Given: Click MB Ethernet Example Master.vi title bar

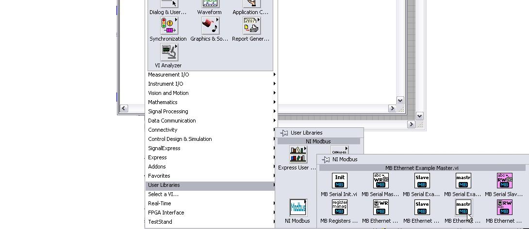Looking at the screenshot, I should tap(422, 168).
